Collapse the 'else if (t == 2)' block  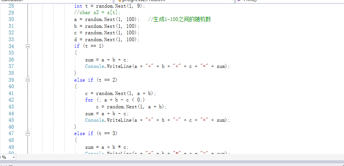tap(28, 80)
